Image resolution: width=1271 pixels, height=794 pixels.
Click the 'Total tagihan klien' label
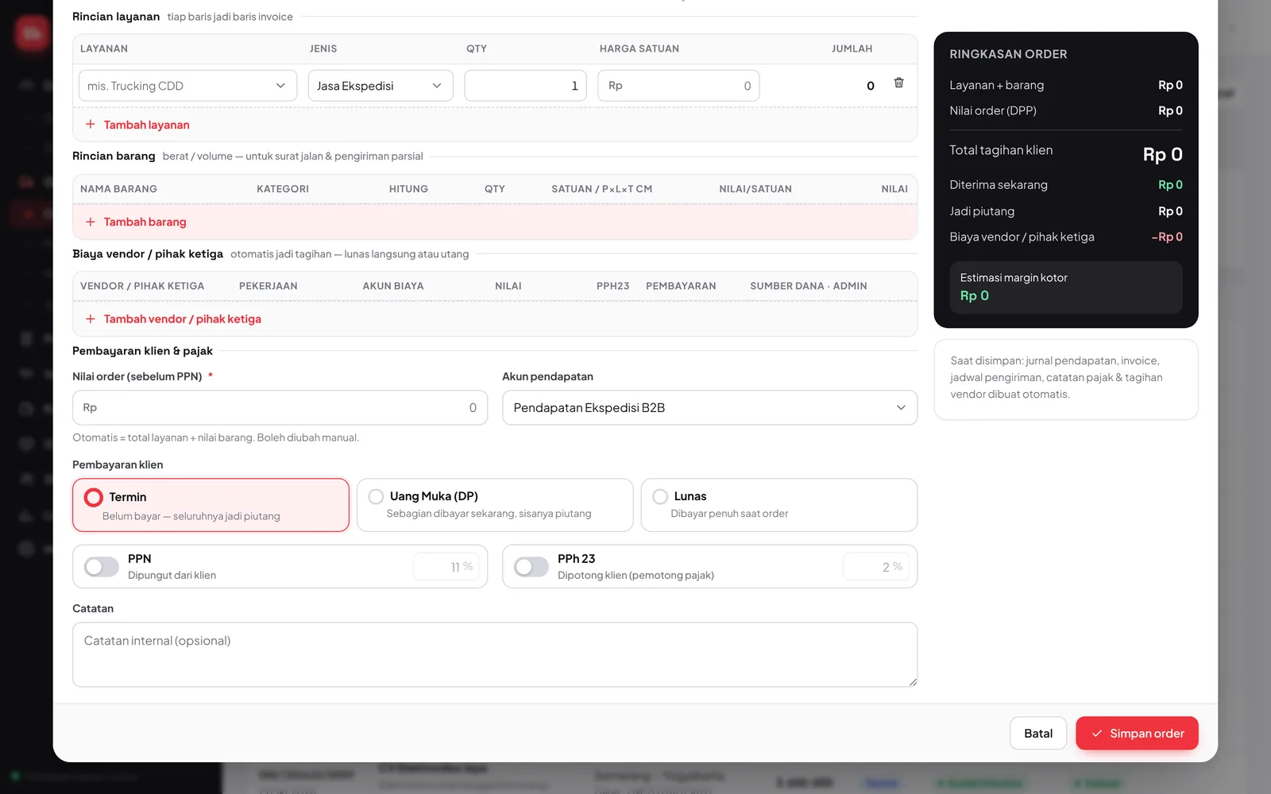point(1001,150)
